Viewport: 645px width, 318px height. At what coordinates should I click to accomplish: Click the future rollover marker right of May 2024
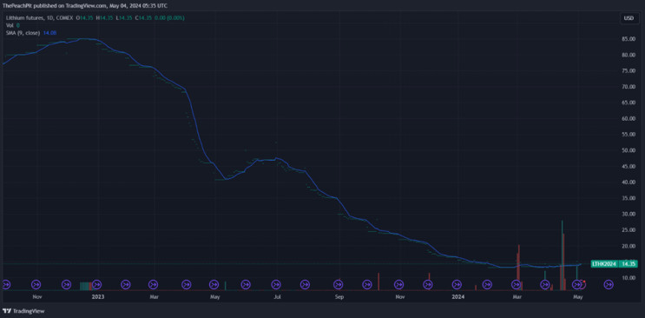(x=609, y=284)
